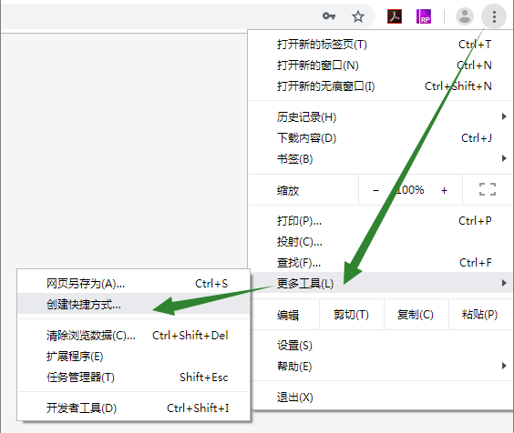
Task: Enter full screen mode via zoom row icon
Action: pyautogui.click(x=488, y=189)
